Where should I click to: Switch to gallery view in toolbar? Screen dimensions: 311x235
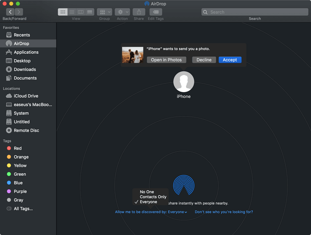click(x=89, y=12)
